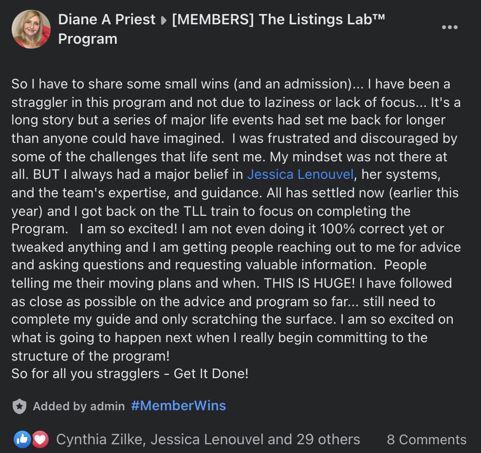Click the admin shield star badge icon
This screenshot has width=481, height=453.
coord(19,406)
